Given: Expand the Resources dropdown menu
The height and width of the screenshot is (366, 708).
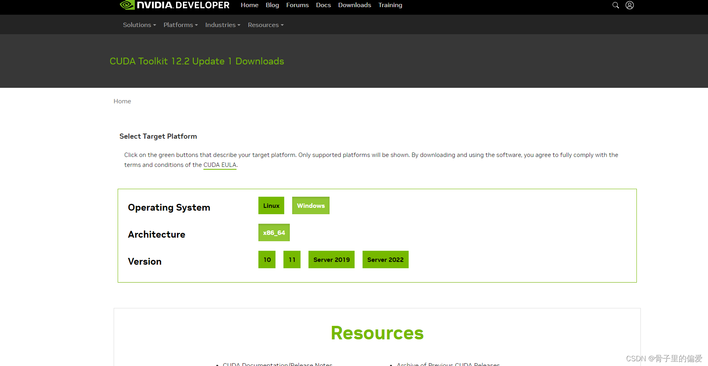Looking at the screenshot, I should (x=266, y=25).
